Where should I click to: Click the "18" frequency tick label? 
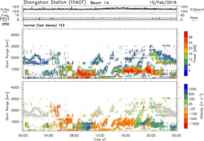17,15
